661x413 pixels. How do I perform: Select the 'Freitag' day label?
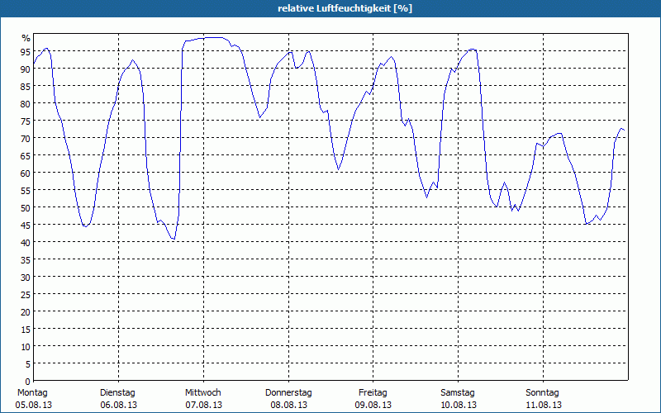coord(373,393)
